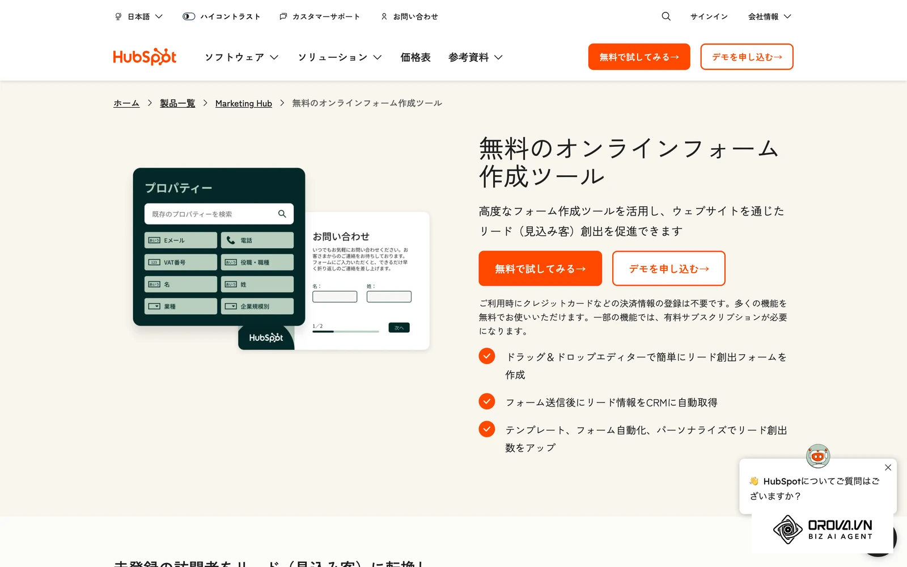Click the Eメール property tile
Image resolution: width=907 pixels, height=567 pixels.
181,240
